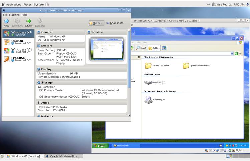This screenshot has height=161, width=250.
Task: Click the Preview panel header icon
Action: pyautogui.click(x=89, y=32)
